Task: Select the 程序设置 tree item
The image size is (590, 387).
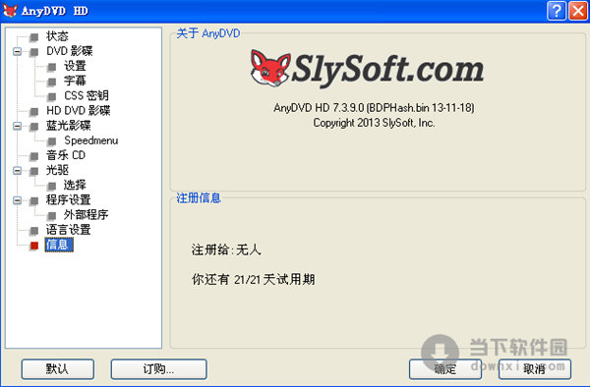Action: tap(69, 200)
